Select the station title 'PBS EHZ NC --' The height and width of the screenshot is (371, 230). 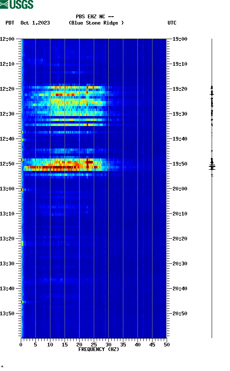[95, 17]
